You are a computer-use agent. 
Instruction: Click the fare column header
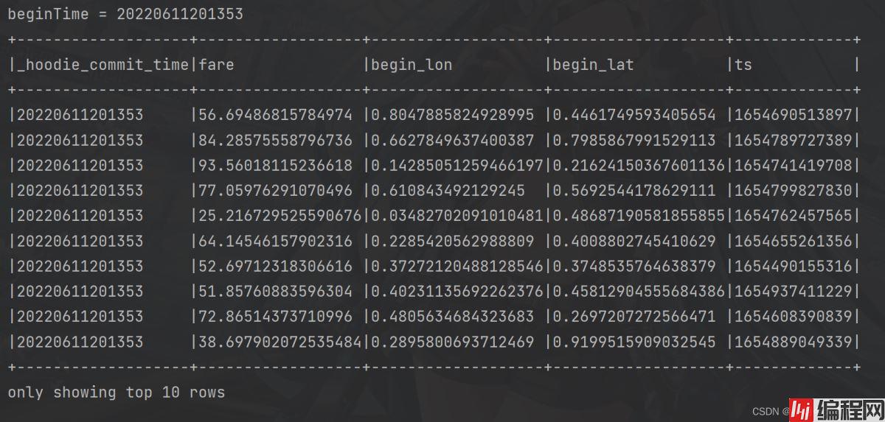[x=216, y=65]
